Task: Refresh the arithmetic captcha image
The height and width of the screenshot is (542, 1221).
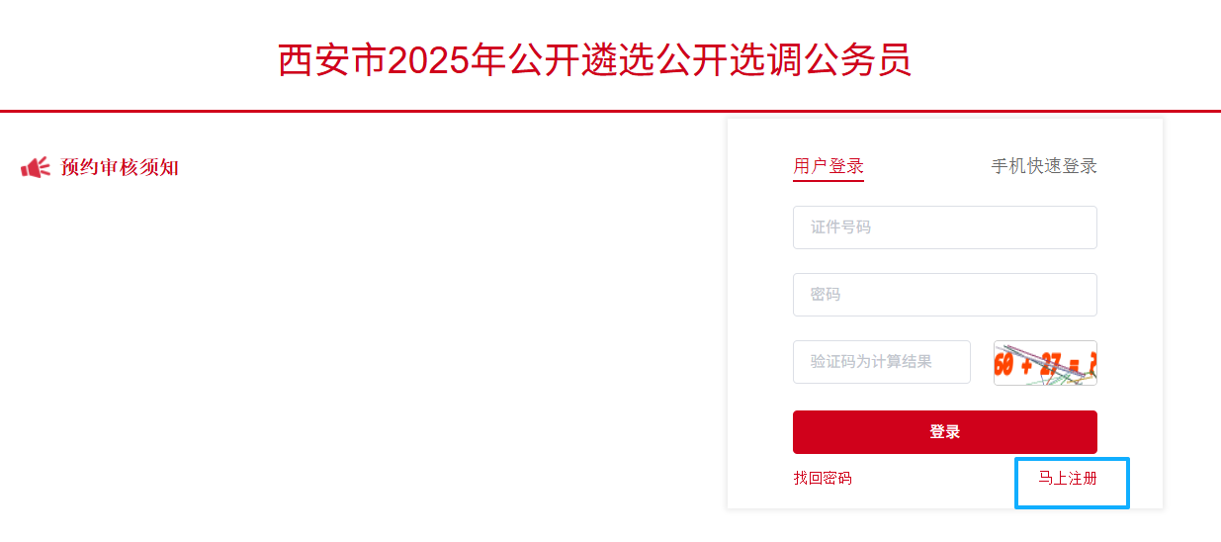Action: [1045, 363]
